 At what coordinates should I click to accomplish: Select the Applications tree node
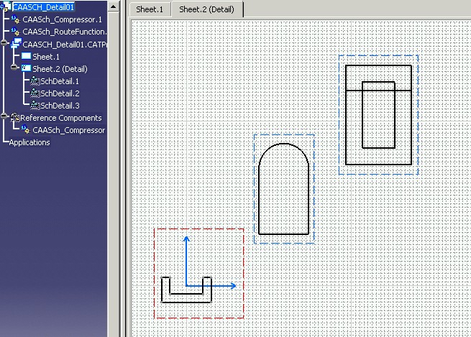30,142
